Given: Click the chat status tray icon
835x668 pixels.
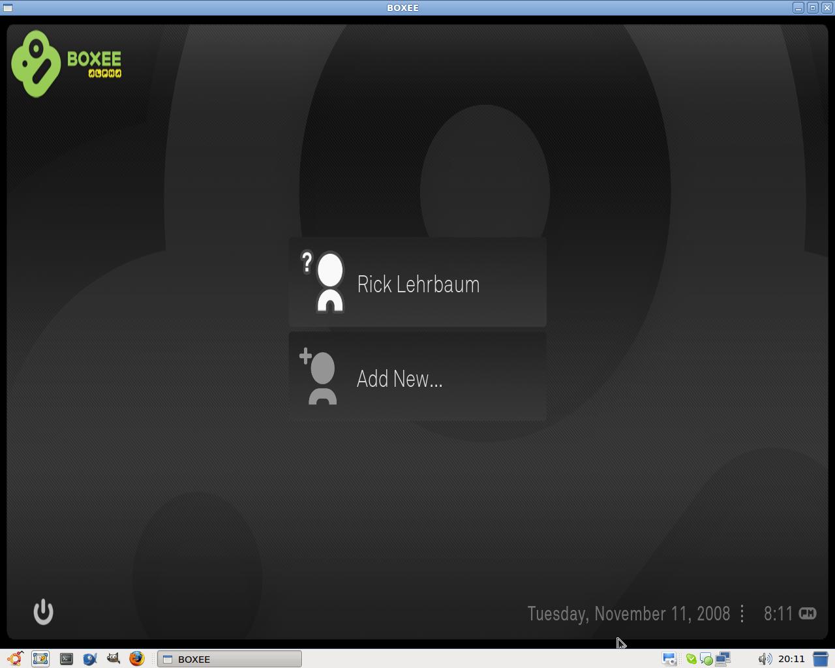Looking at the screenshot, I should [706, 659].
